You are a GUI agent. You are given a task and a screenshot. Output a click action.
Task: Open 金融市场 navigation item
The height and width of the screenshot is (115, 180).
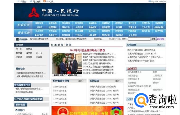click(93, 23)
